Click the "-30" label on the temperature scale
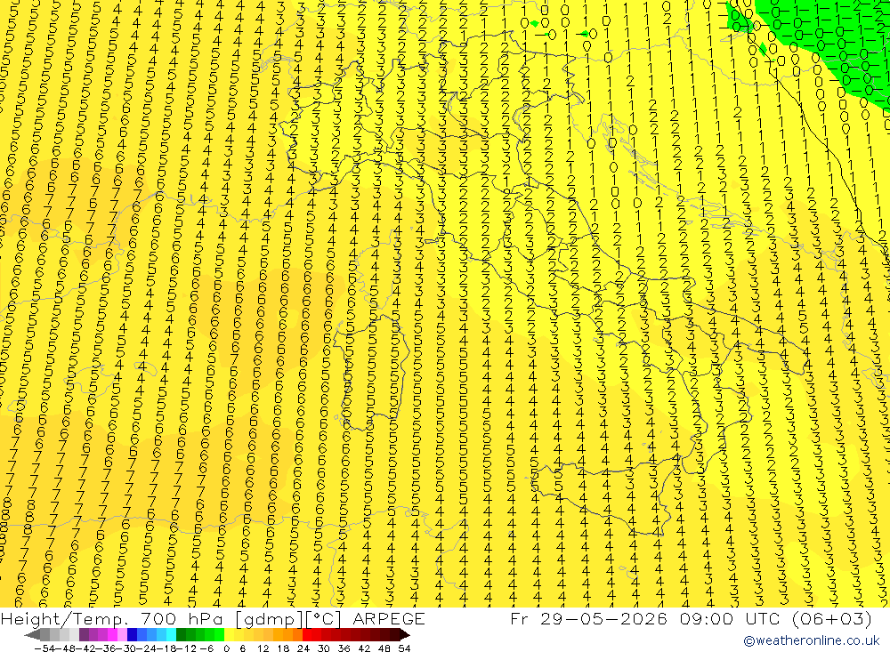 pyautogui.click(x=126, y=648)
